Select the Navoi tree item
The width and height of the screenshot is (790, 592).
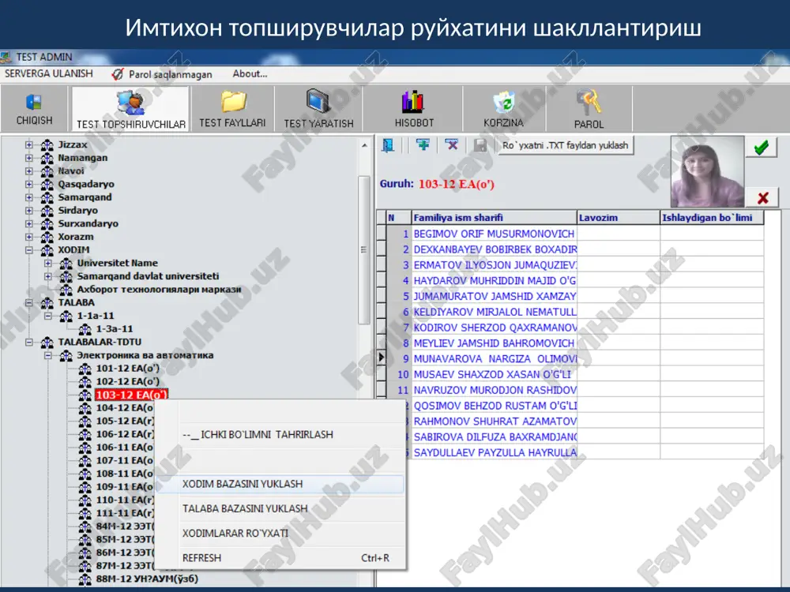click(70, 171)
